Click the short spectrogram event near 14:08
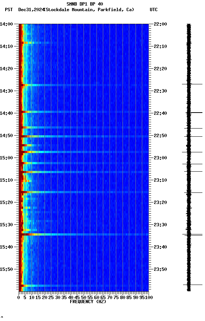Viewport: 205px width, 321px height. click(35, 43)
